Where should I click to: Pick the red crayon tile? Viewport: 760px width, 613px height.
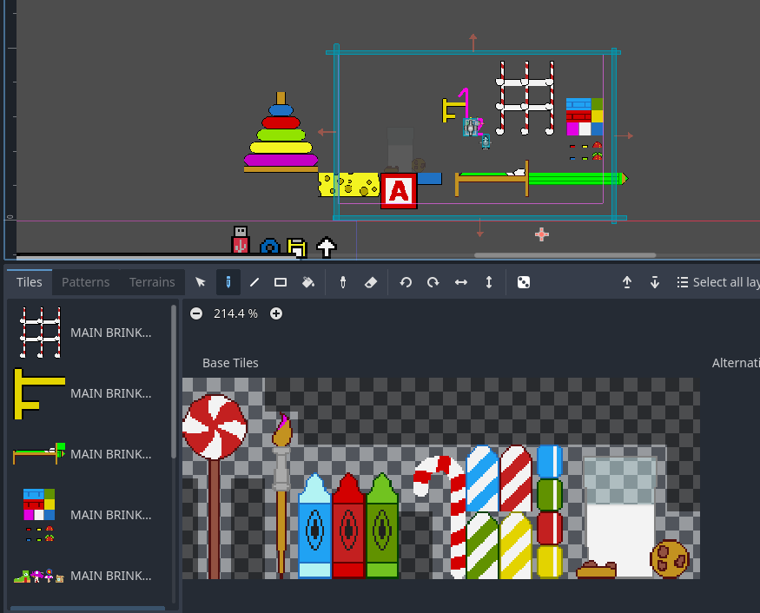pyautogui.click(x=348, y=526)
